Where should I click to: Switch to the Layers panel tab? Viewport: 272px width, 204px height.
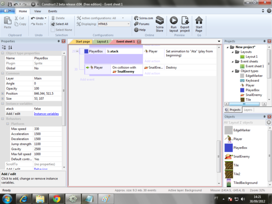click(x=248, y=110)
